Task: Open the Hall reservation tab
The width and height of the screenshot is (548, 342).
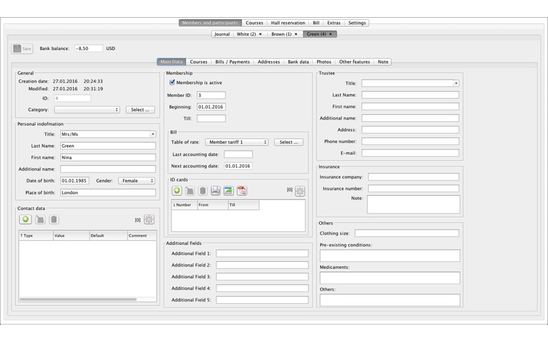Action: (288, 23)
